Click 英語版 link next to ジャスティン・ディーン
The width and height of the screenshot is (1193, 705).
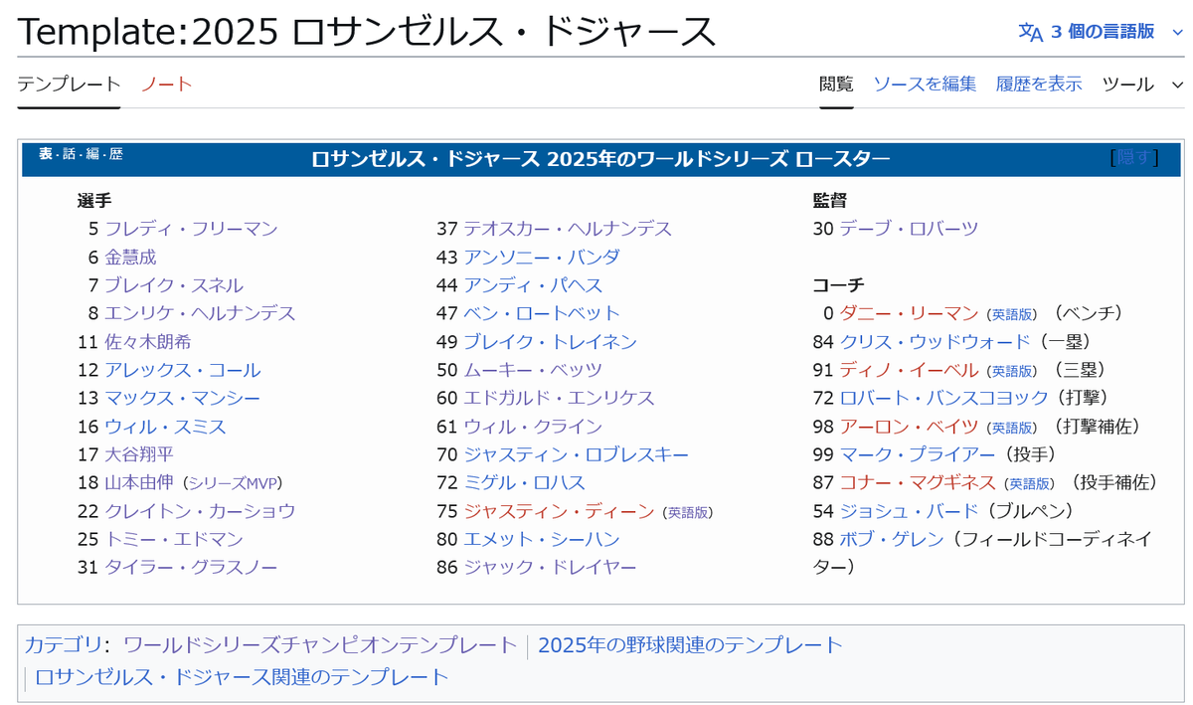coord(688,512)
